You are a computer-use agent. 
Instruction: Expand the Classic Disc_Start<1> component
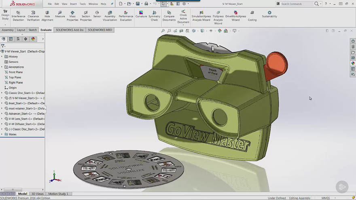coord(2,93)
